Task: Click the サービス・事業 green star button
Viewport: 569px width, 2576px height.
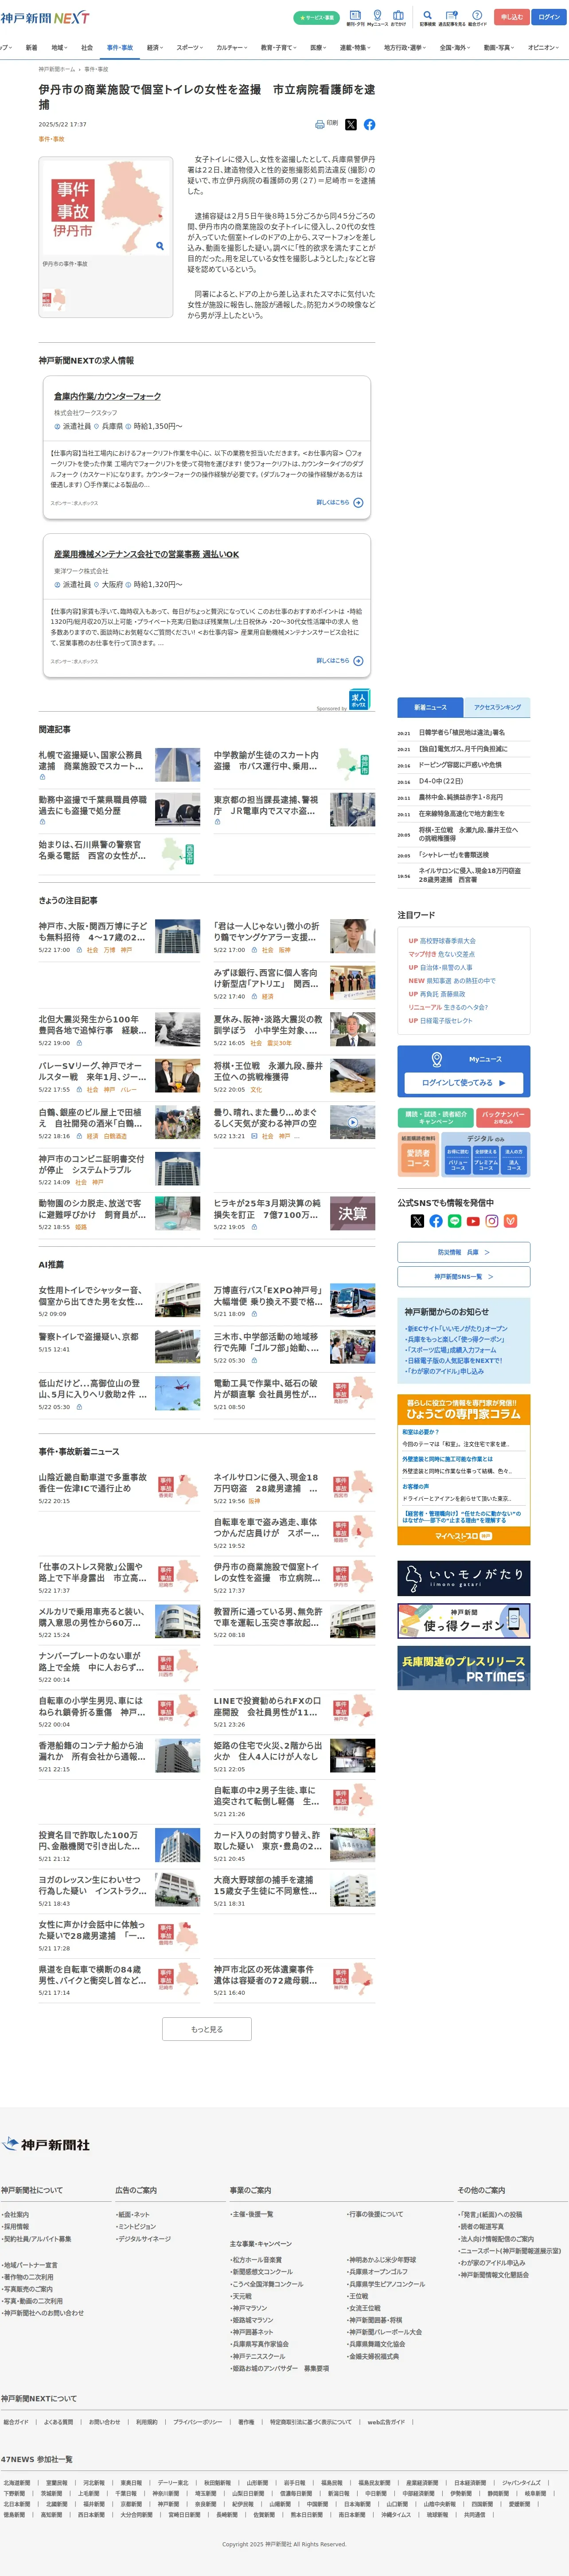Action: (316, 18)
